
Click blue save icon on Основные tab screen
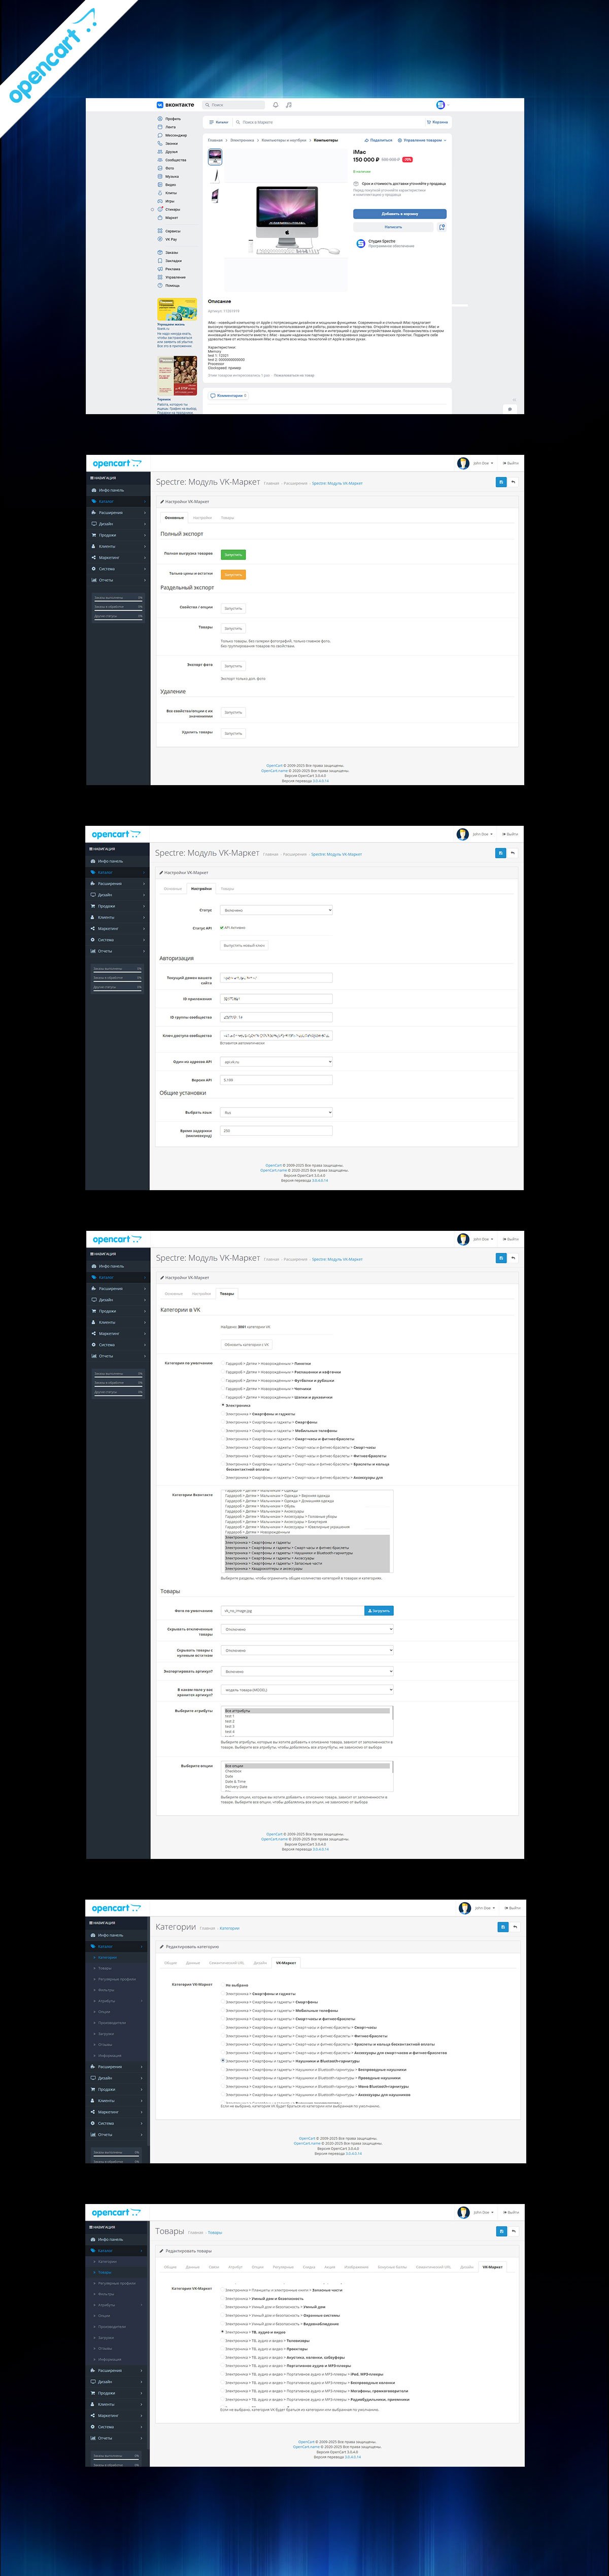501,482
